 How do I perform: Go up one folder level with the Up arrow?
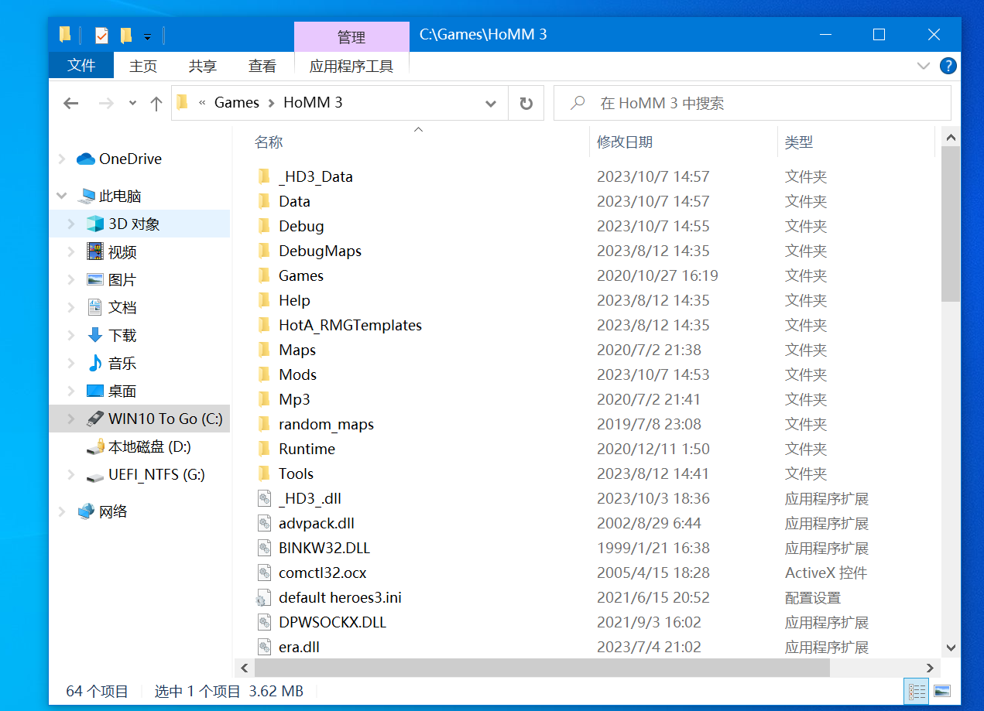coord(156,104)
